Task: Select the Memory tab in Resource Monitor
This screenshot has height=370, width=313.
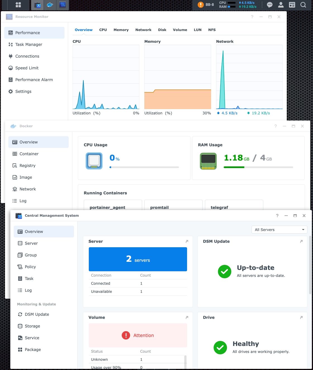Action: tap(121, 30)
